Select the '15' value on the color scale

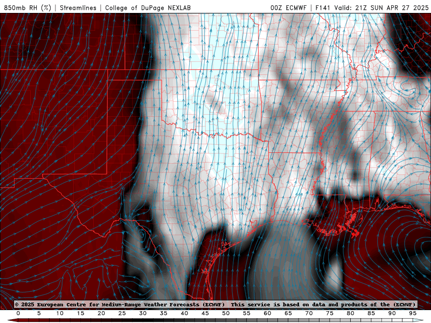tap(80, 313)
